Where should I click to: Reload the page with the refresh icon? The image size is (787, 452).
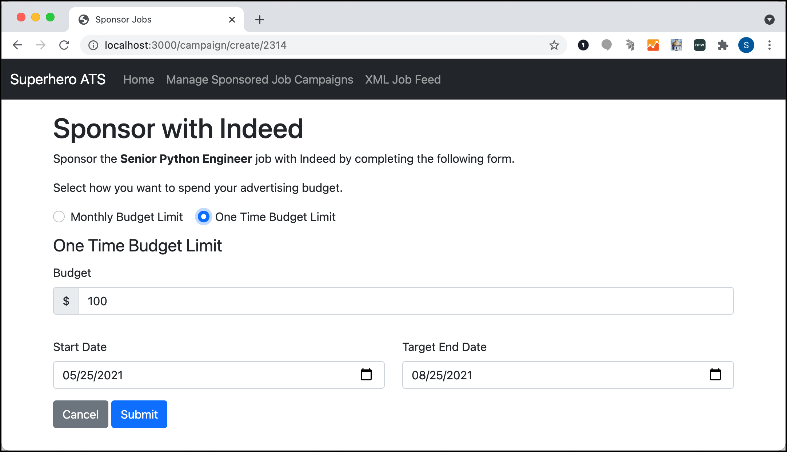tap(64, 45)
